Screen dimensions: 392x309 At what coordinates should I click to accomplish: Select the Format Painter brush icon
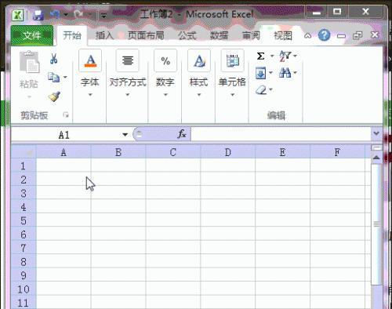54,96
